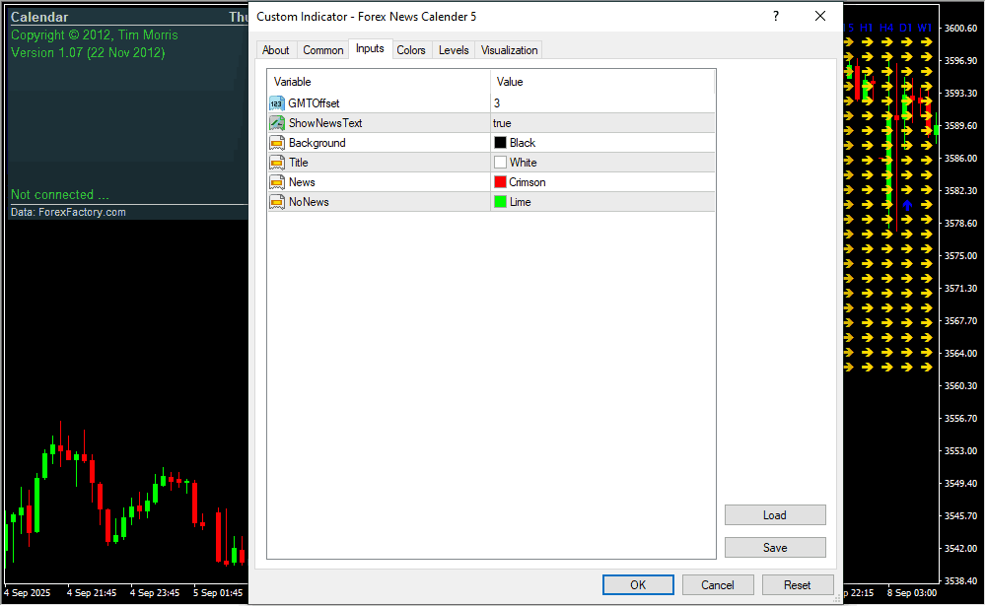
Task: Click the Reset button
Action: (798, 584)
